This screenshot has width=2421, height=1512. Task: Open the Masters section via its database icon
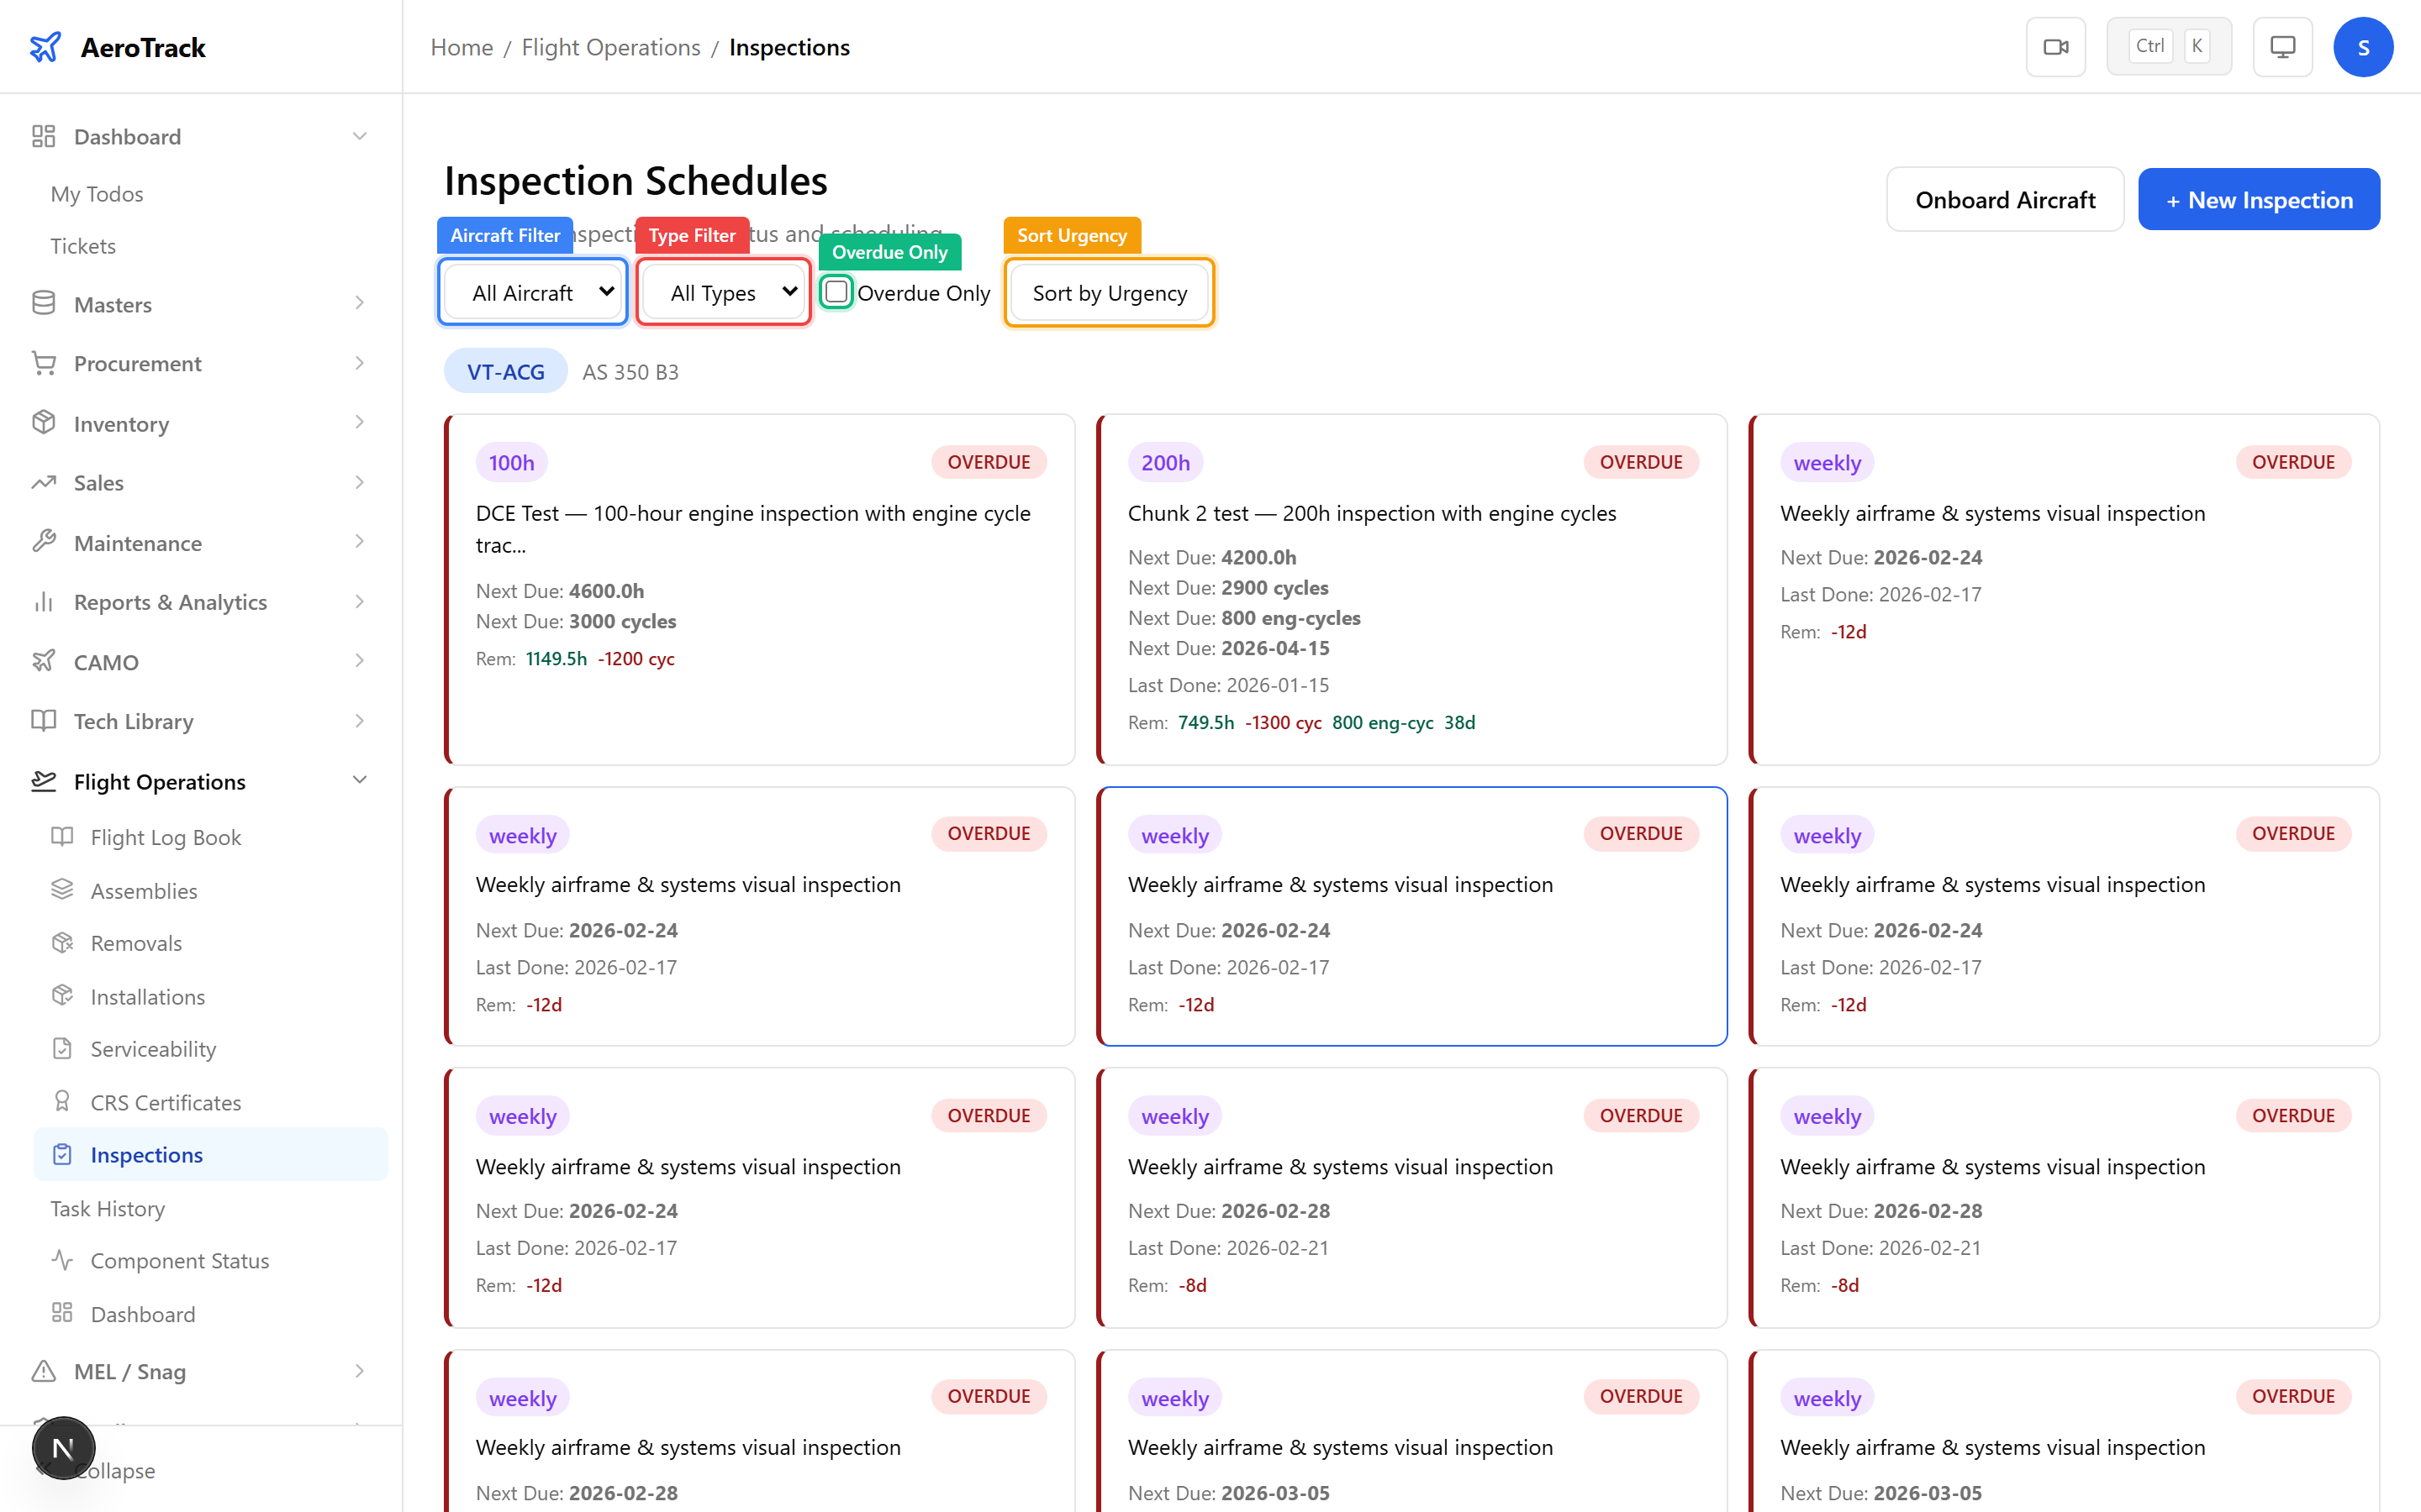(x=44, y=304)
